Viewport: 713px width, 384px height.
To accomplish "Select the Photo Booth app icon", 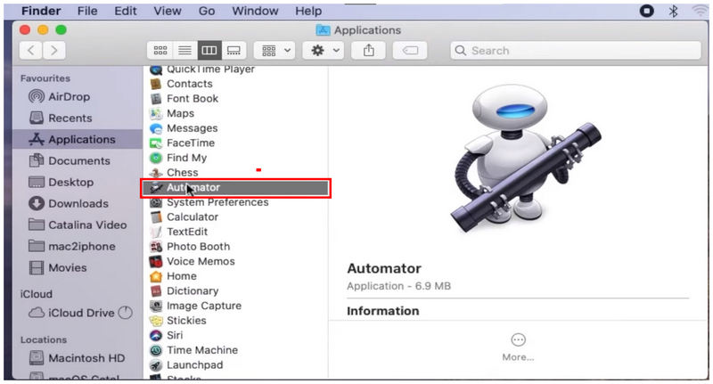I will 156,247.
